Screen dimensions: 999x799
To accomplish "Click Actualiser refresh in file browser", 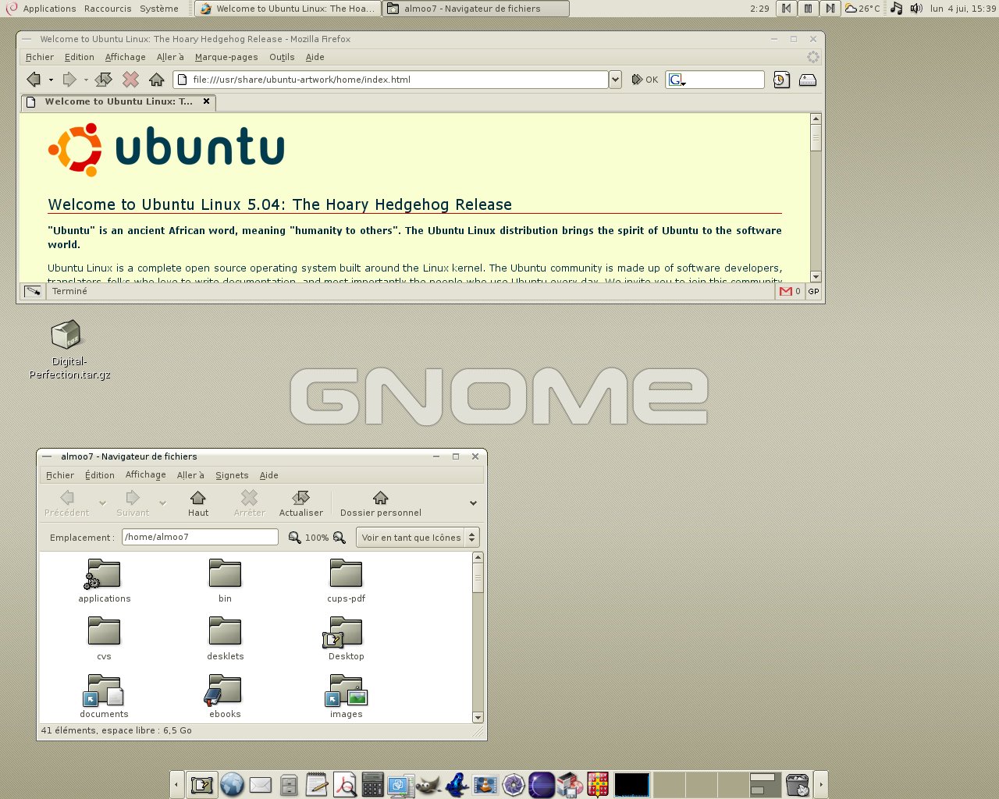I will point(300,503).
